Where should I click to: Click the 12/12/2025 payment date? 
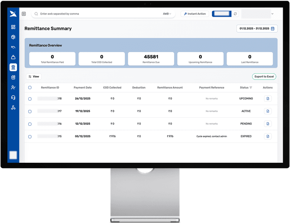(83, 124)
